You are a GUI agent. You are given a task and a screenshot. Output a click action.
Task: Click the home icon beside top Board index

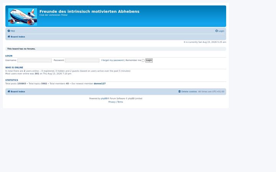click(9, 37)
